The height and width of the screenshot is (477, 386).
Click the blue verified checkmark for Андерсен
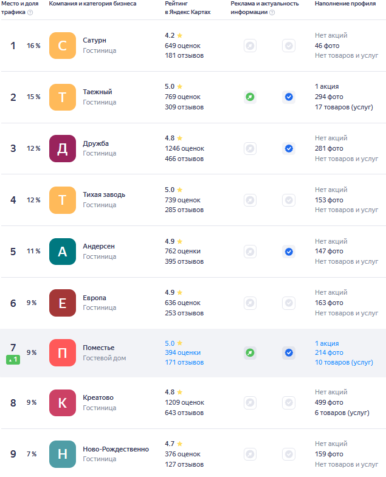pyautogui.click(x=289, y=252)
